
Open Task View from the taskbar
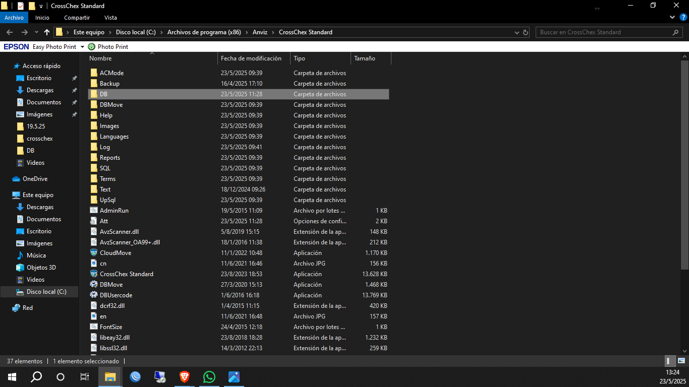[85, 377]
